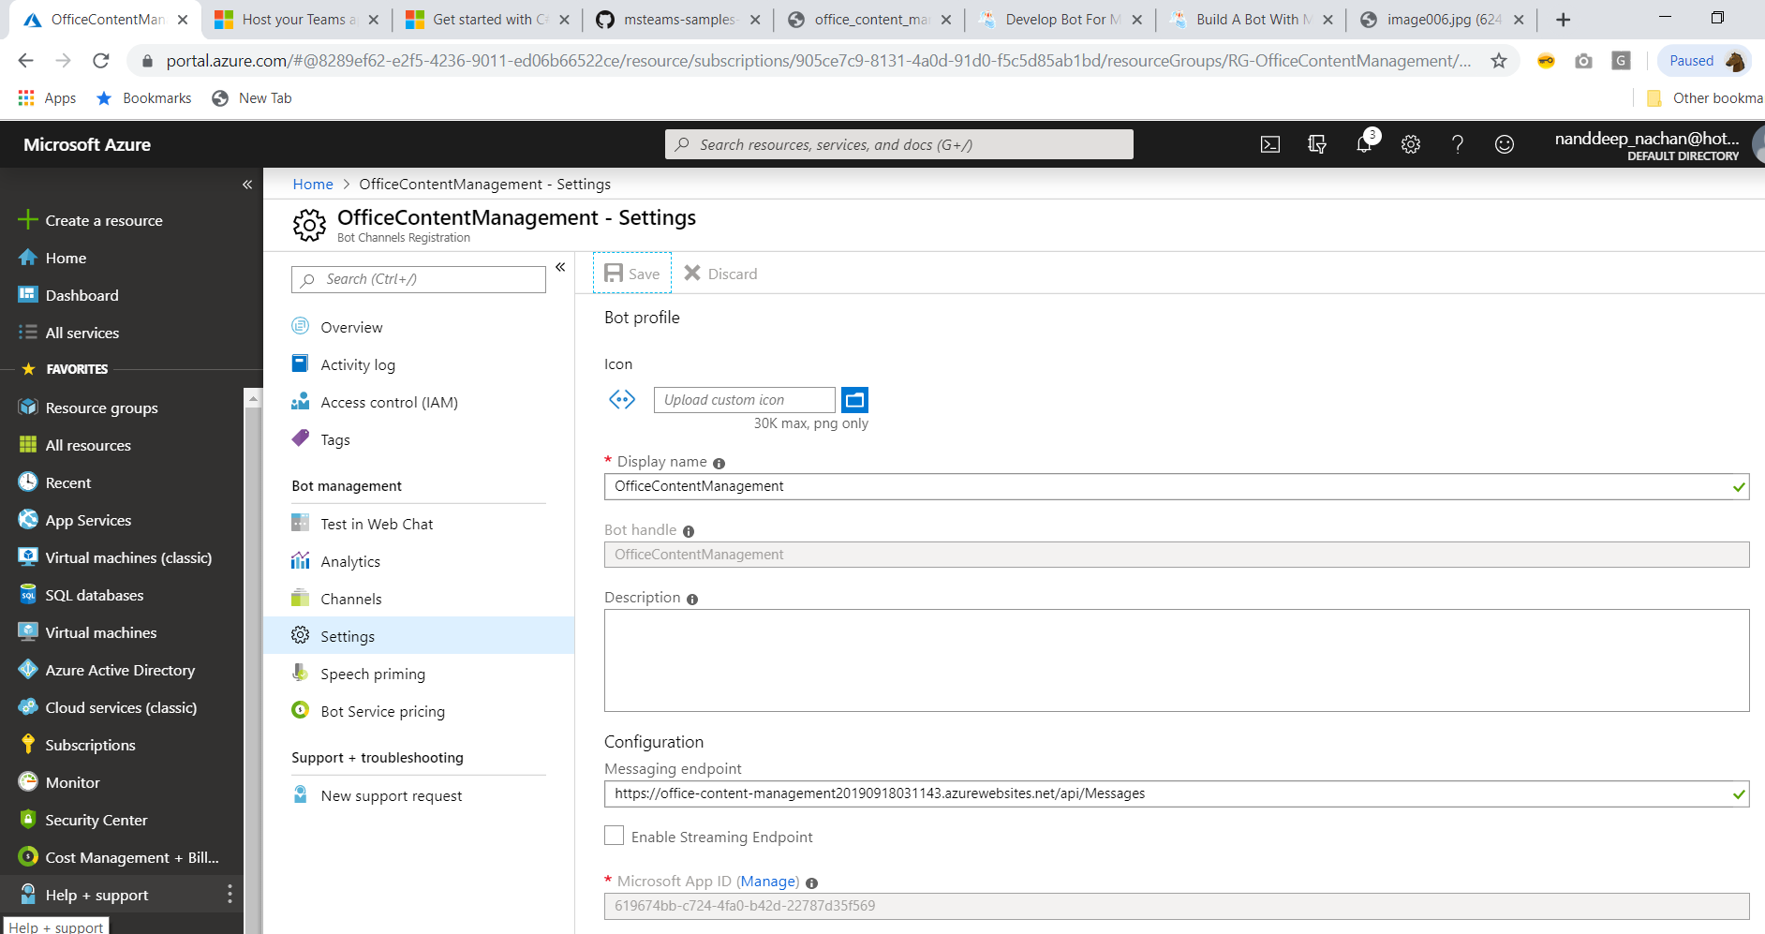Open Azure Cloud Shell icon

[1269, 144]
